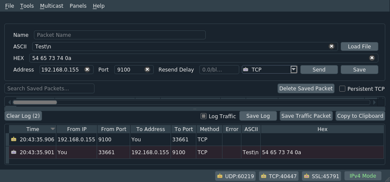Click the From IP cell 192.168.0.155 in the log

coord(76,139)
